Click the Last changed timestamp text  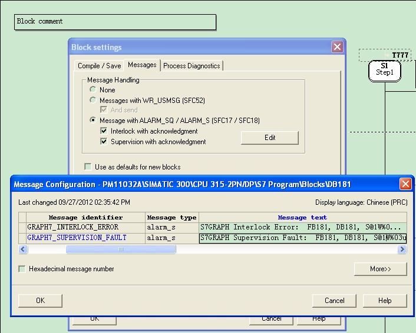pyautogui.click(x=74, y=202)
